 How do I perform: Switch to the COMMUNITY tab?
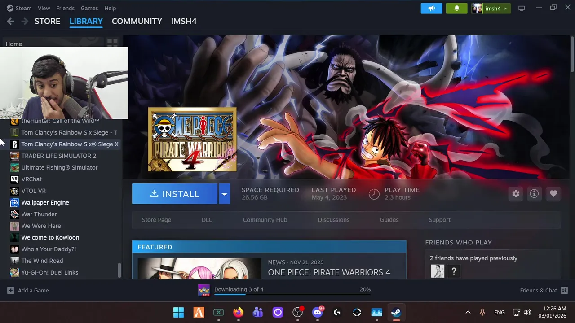coord(137,21)
